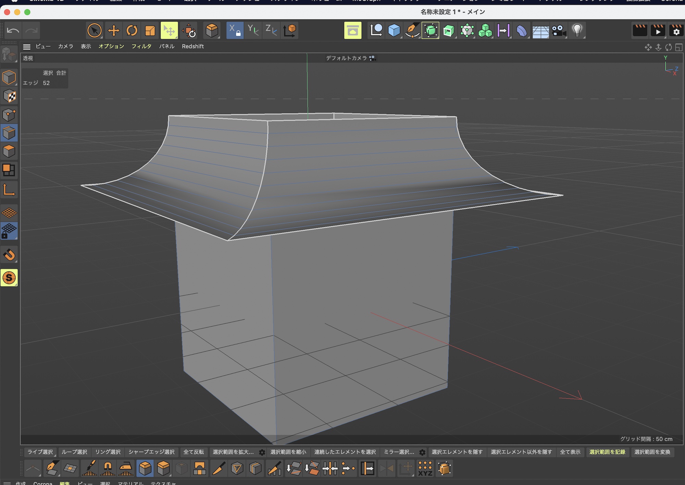Toggle X axis lock
685x485 pixels.
coord(235,31)
